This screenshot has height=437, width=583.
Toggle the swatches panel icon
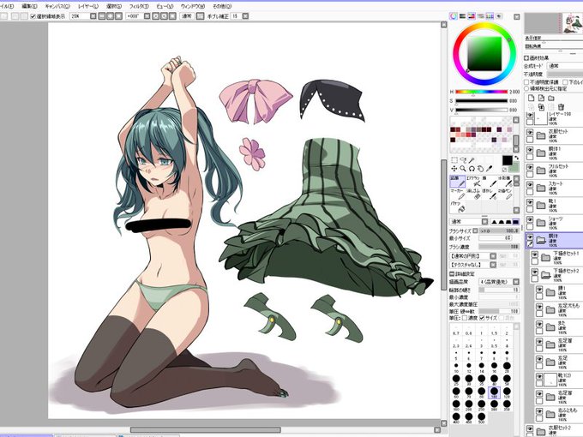point(490,16)
